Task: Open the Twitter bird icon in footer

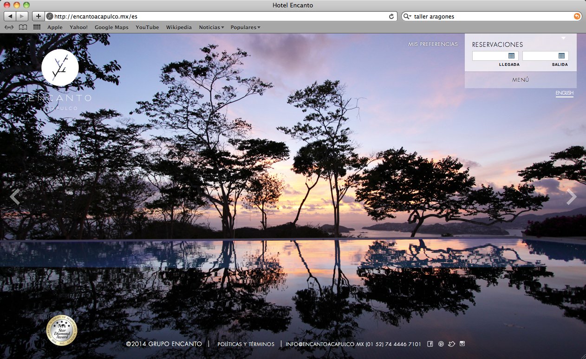Action: click(451, 344)
